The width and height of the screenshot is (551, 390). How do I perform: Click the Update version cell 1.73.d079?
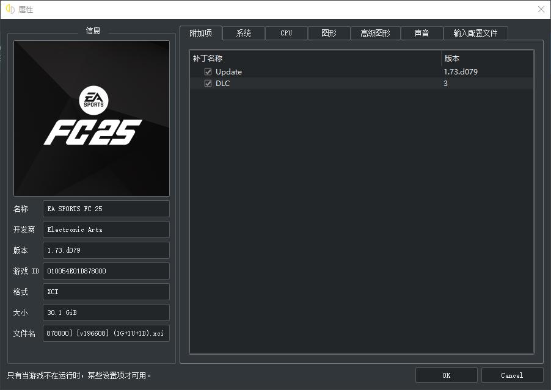click(x=461, y=71)
